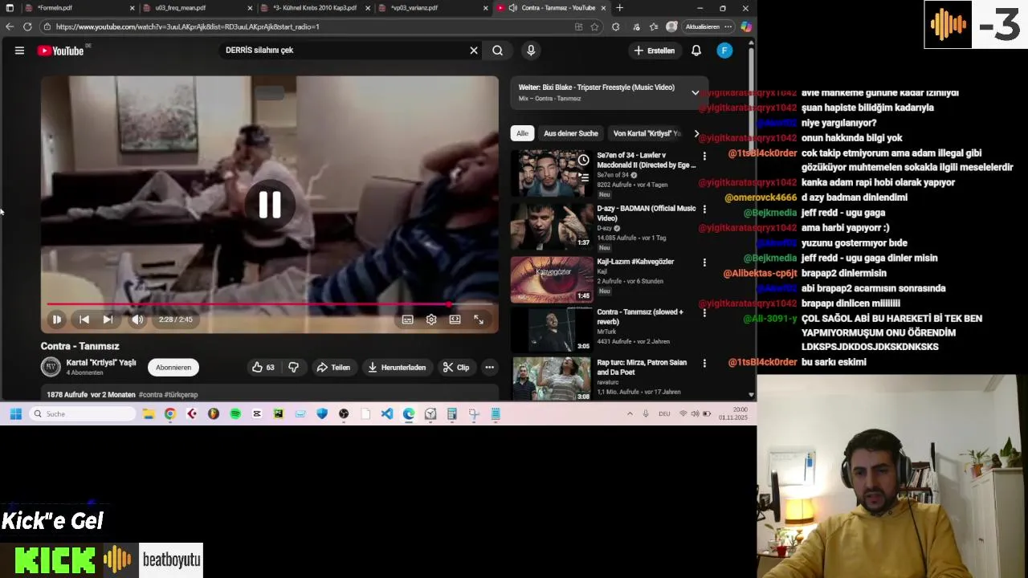1028x578 pixels.
Task: Open the browser Copilot icon
Action: coord(746,26)
